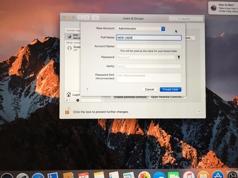Click the Verify password field
The width and height of the screenshot is (238, 178).
pos(149,66)
